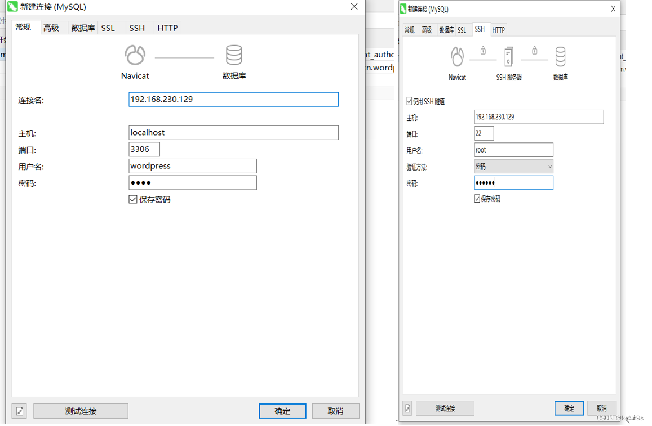This screenshot has width=652, height=426.
Task: Click 测试连接 button in SSH dialog
Action: [445, 408]
